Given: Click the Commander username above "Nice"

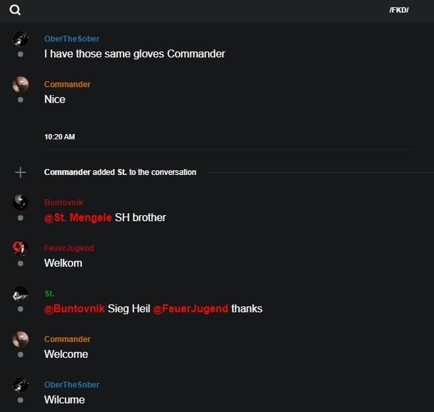Looking at the screenshot, I should click(x=67, y=85).
